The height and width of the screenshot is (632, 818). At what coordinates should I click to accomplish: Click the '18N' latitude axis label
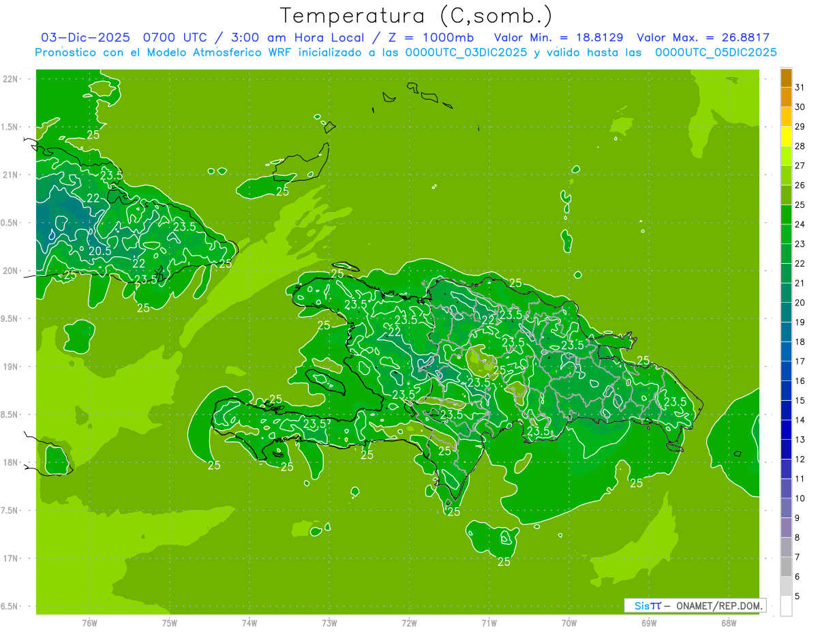[x=10, y=462]
